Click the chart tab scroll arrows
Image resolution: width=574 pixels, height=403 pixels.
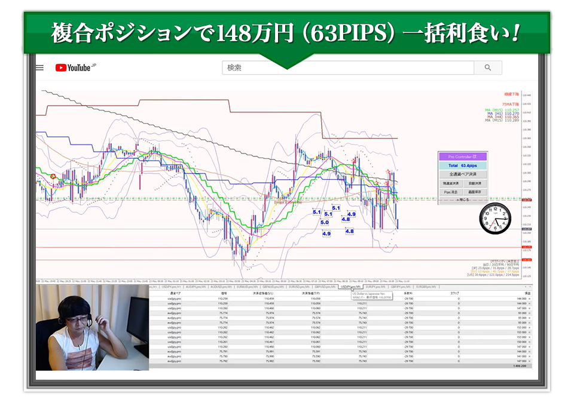[528, 287]
